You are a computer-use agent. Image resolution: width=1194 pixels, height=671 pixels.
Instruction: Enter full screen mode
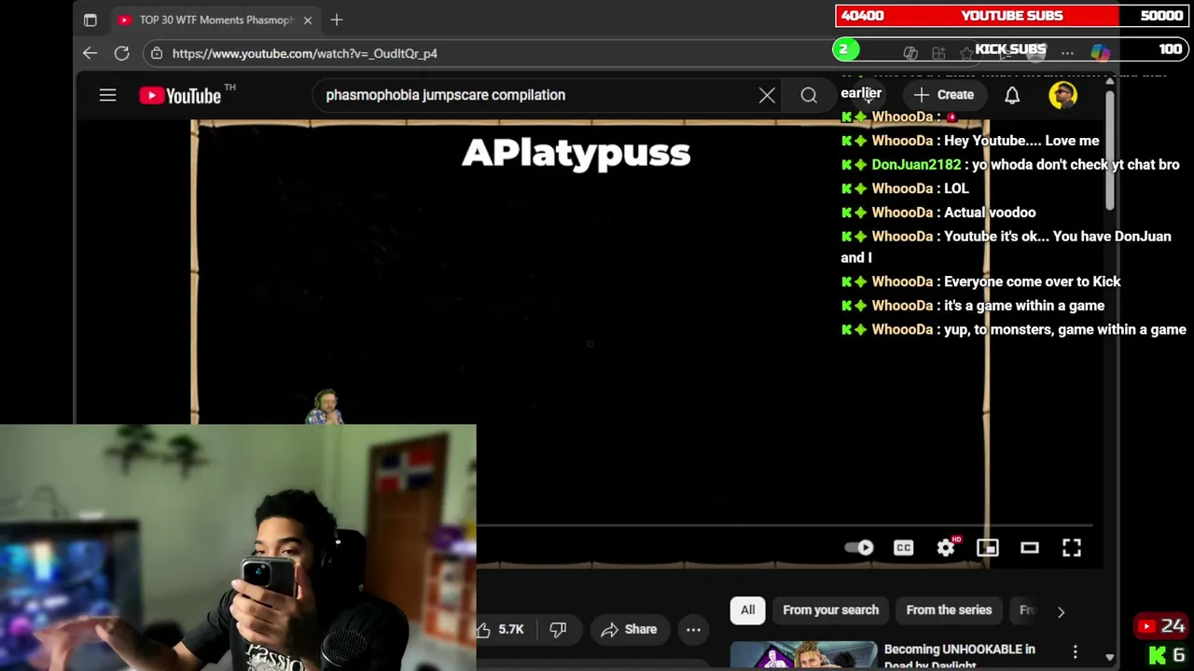(x=1072, y=548)
